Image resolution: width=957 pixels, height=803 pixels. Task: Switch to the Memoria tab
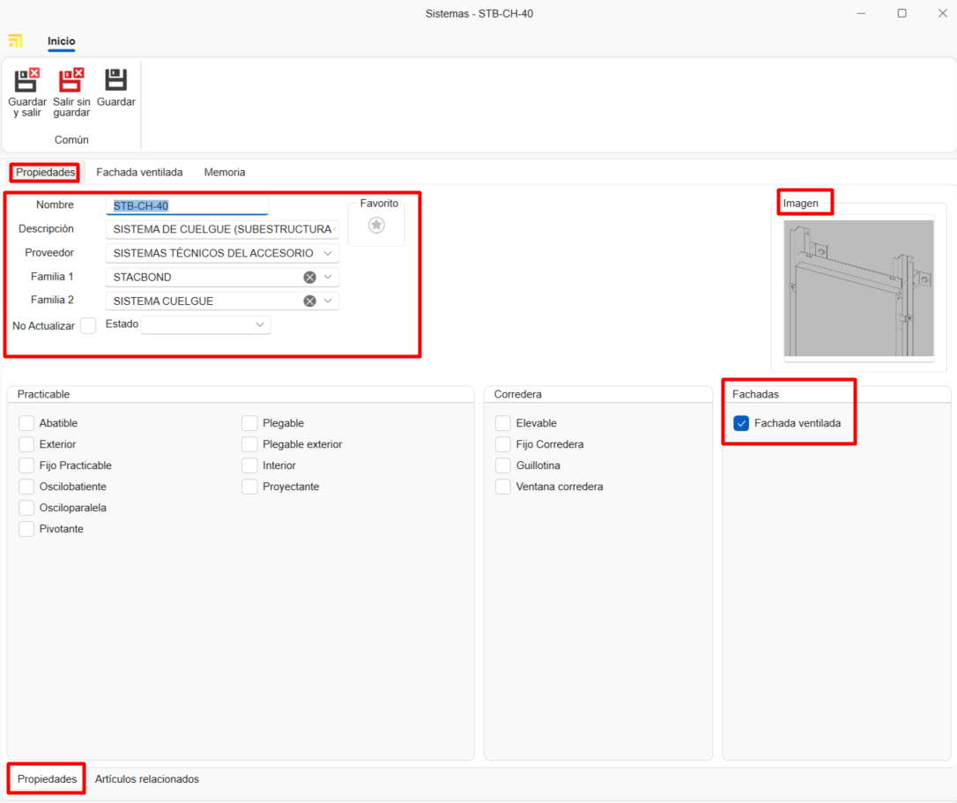pyautogui.click(x=225, y=172)
